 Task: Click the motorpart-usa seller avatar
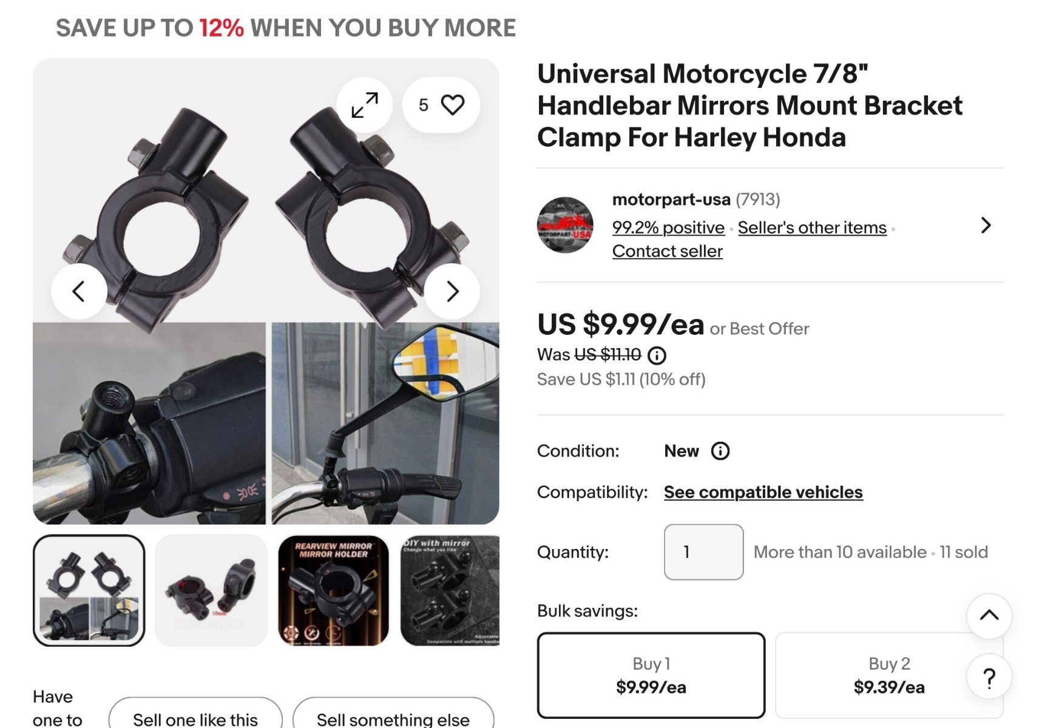pos(565,225)
